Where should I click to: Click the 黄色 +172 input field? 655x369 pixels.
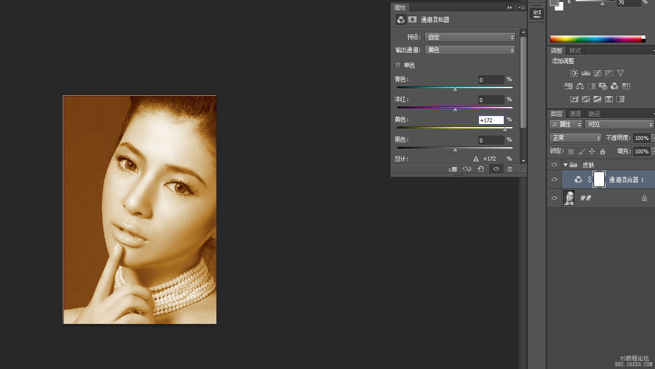[491, 120]
